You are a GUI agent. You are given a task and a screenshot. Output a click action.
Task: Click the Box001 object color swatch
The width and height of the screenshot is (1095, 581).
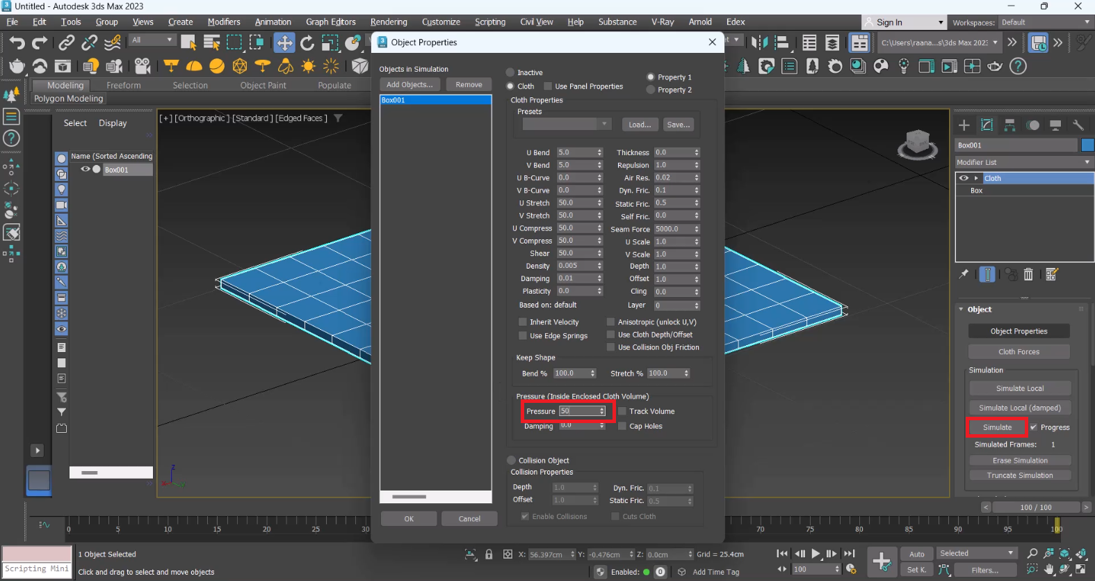(x=1087, y=145)
